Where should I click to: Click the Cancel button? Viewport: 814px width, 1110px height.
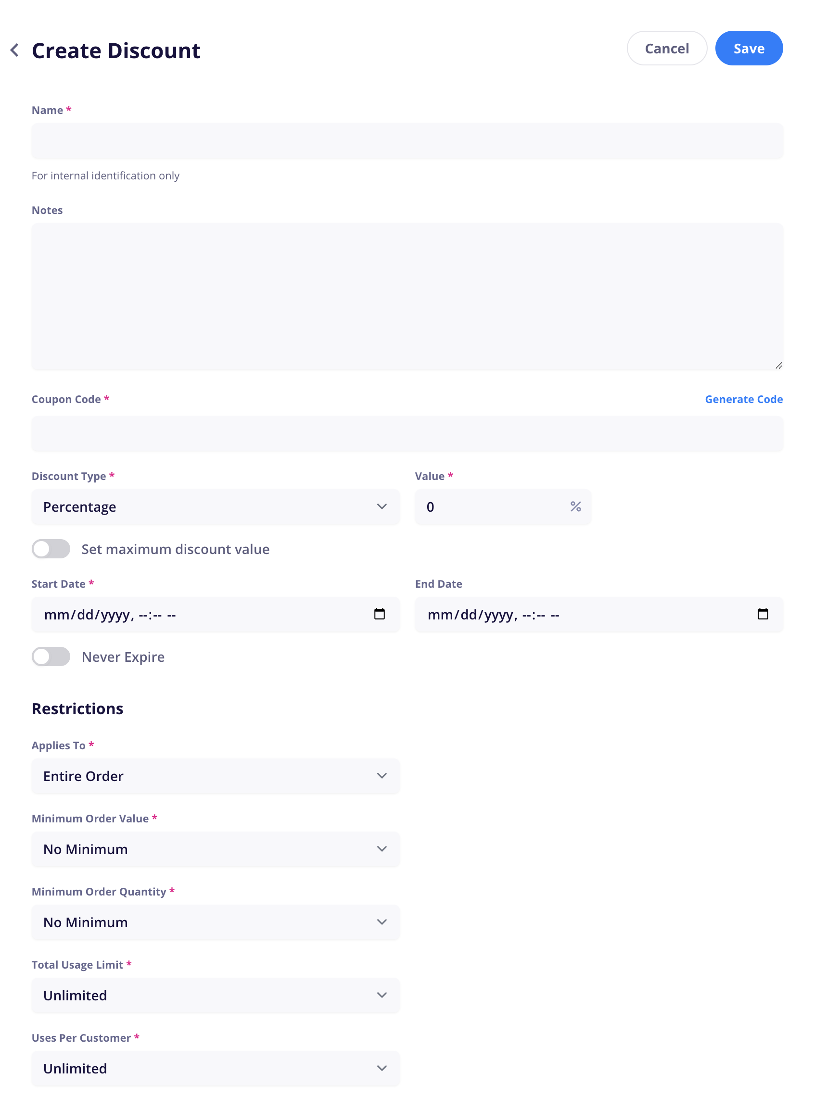(x=667, y=48)
